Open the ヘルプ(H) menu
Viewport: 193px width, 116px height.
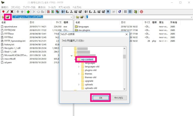(x=77, y=7)
